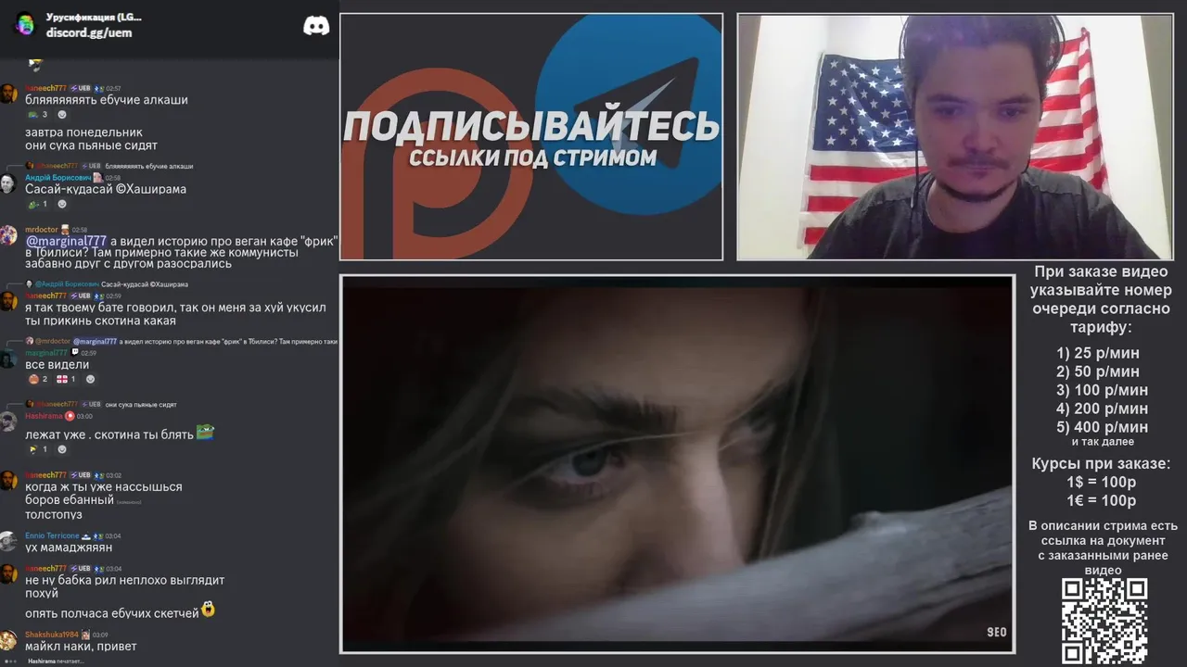The width and height of the screenshot is (1187, 667).
Task: Click haneech777's avatar beside the 03:04 message
Action: point(8,573)
